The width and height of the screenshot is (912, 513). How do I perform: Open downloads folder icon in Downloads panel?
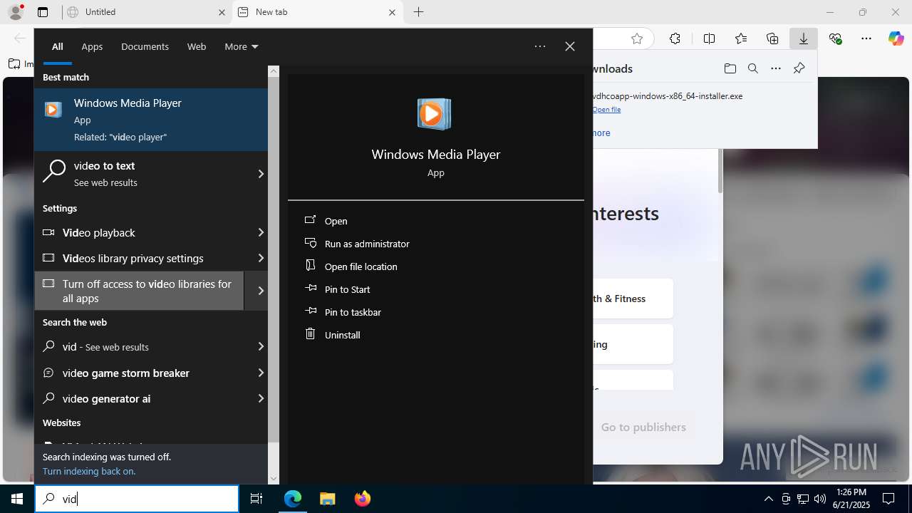(730, 68)
